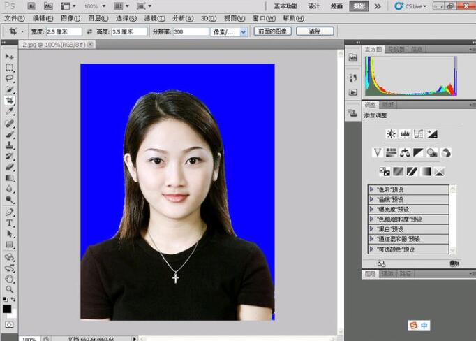The image size is (476, 341).
Task: Select the Zoom magnifier tool
Action: [10, 289]
